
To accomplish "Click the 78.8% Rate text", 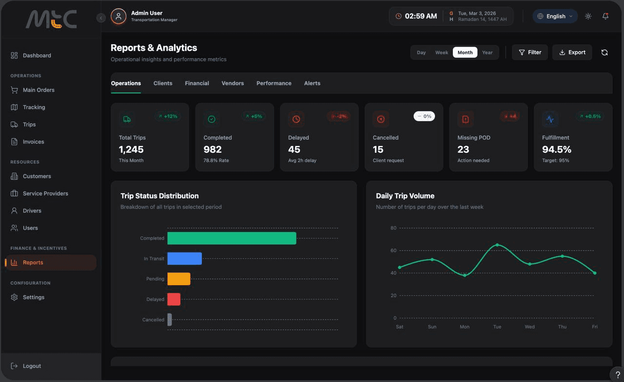I will pos(216,161).
